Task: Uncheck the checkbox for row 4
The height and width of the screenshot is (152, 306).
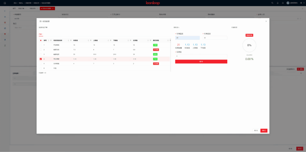Action: pos(41,59)
